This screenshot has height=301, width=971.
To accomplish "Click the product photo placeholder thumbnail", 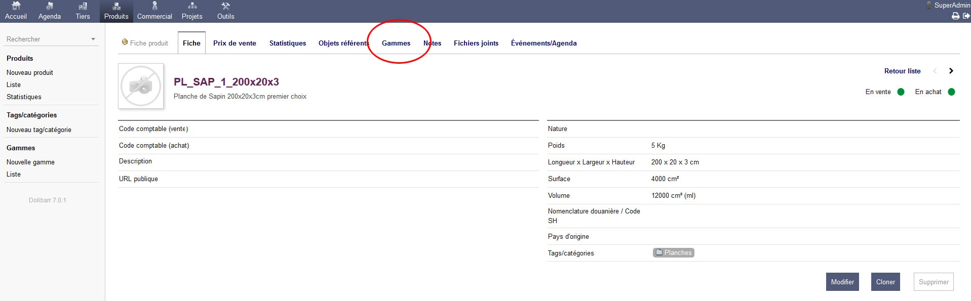I will [141, 86].
